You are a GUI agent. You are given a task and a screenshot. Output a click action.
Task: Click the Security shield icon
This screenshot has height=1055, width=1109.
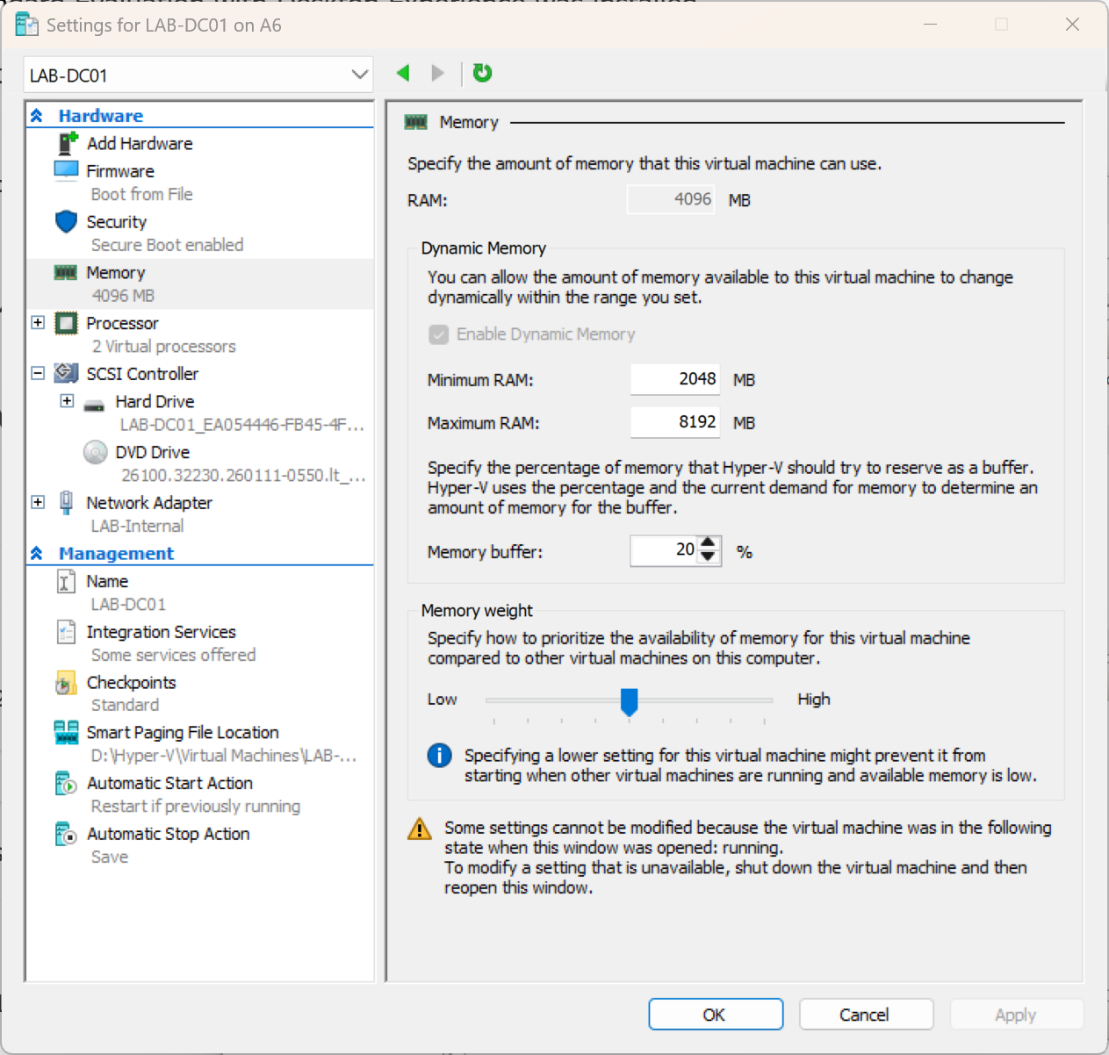pos(67,221)
